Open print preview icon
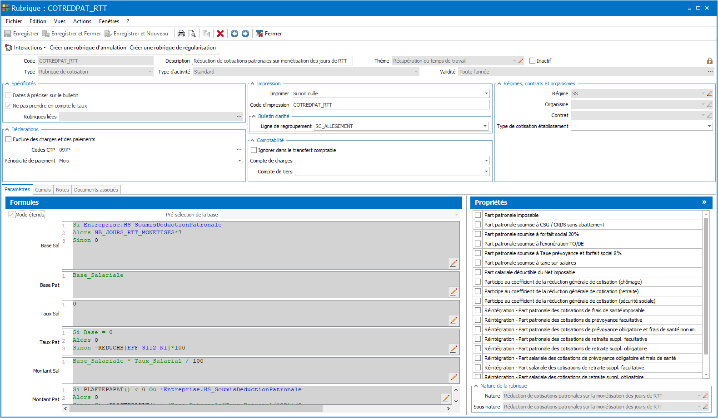The image size is (718, 418). tap(192, 34)
